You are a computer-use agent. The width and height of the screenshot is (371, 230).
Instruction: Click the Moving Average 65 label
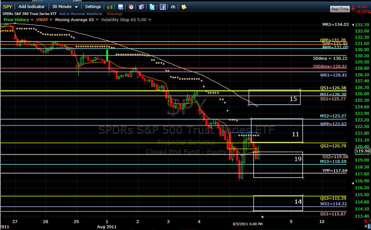pos(74,20)
